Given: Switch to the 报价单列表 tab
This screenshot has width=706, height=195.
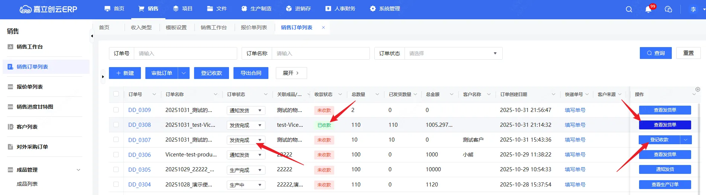Looking at the screenshot, I should (254, 27).
